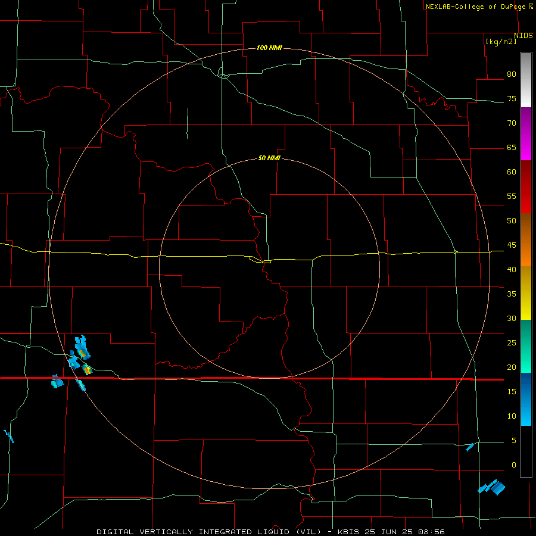
Task: Pick the green-teal segment of the color scale
Action: pos(526,346)
